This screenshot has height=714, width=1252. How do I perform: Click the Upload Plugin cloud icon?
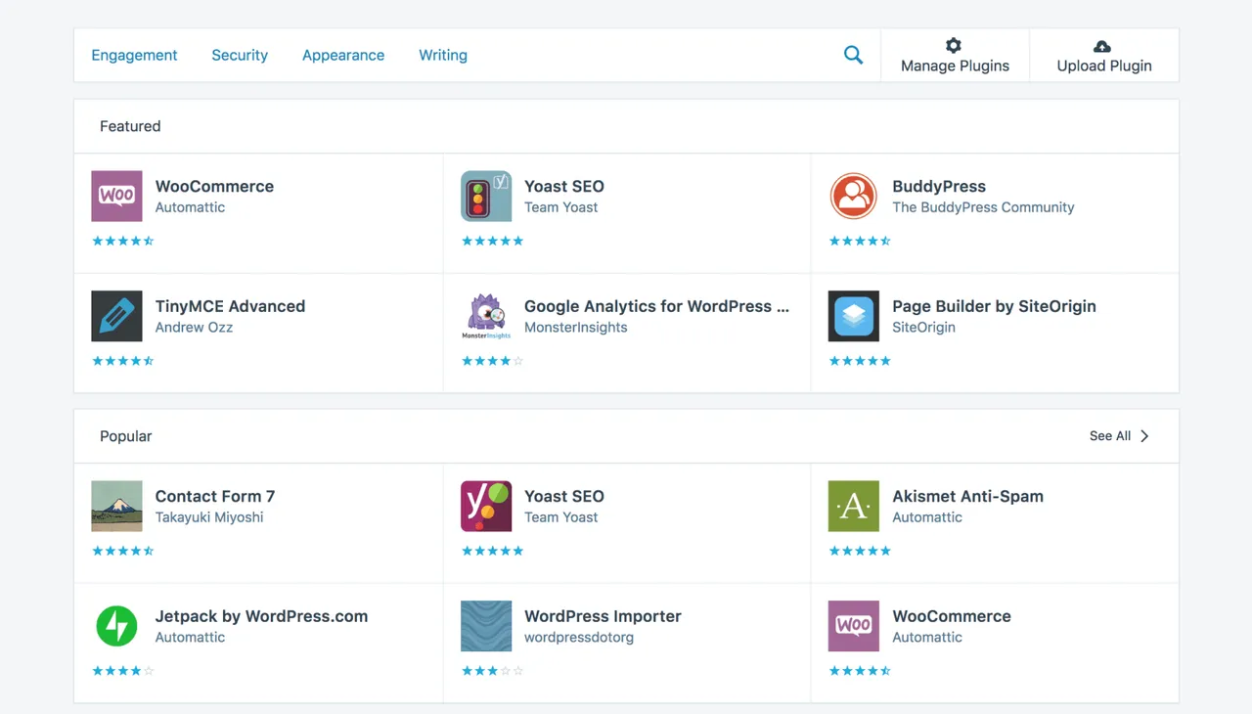click(x=1102, y=46)
